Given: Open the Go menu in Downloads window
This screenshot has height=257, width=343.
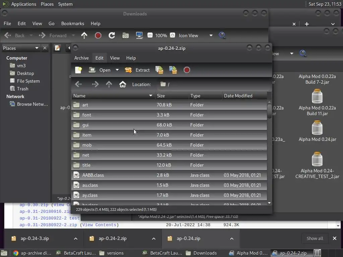Looking at the screenshot, I should click(51, 23).
